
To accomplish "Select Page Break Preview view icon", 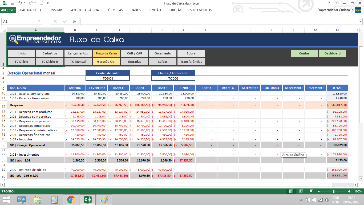I will point(311,191).
